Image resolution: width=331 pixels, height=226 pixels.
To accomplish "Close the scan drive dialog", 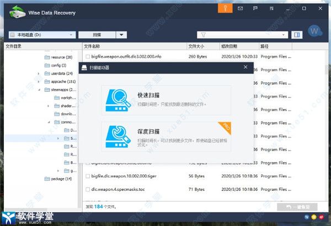I will (x=245, y=67).
